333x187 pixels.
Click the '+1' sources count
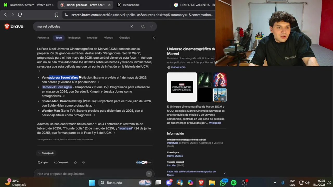point(149,163)
